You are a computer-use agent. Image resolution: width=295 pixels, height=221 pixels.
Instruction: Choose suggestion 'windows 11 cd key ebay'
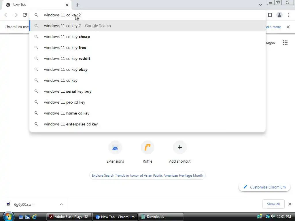(x=147, y=69)
